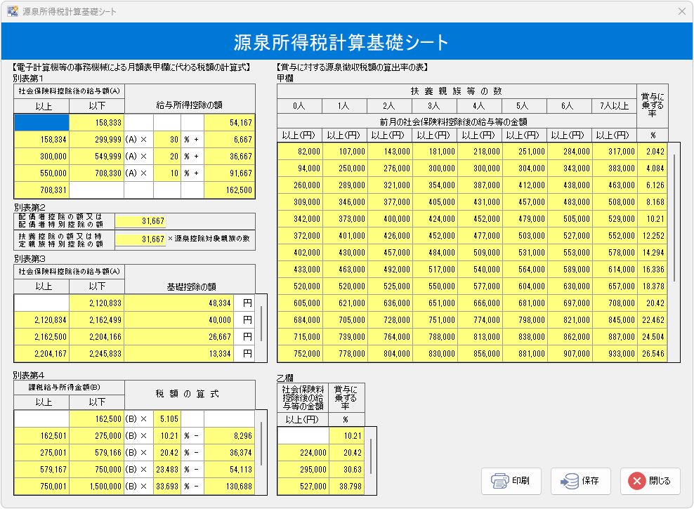Click the app icon in title bar

pyautogui.click(x=12, y=12)
